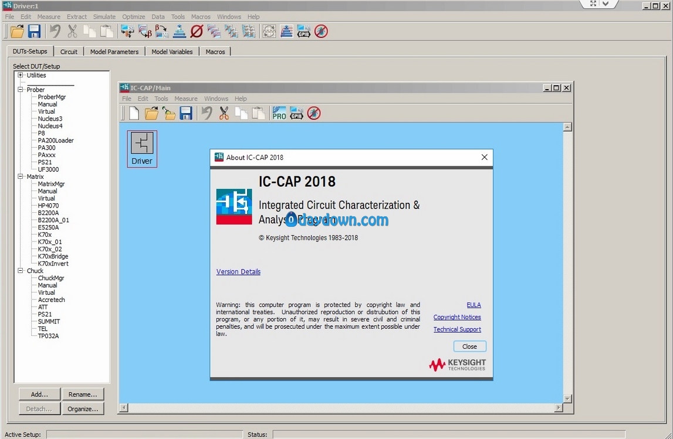Click New blank page icon in IC-CAP/Main
673x439 pixels.
[x=134, y=113]
